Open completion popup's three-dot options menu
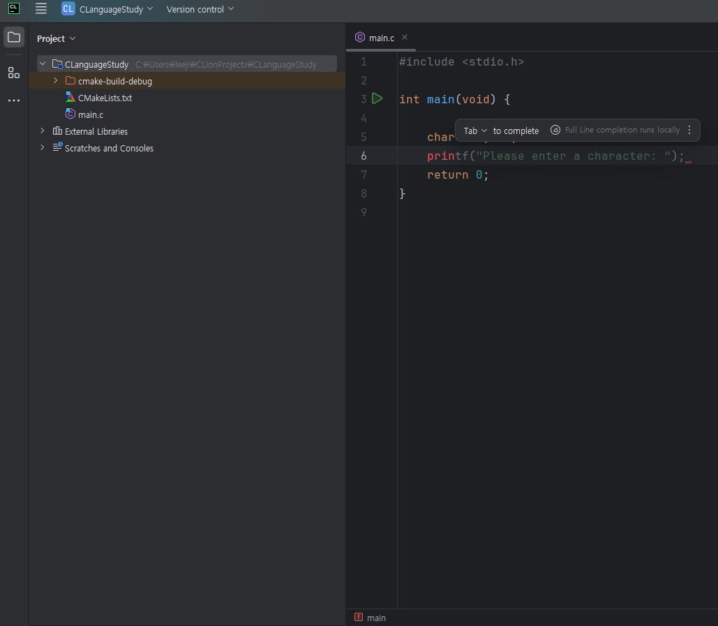The image size is (718, 626). (x=689, y=130)
